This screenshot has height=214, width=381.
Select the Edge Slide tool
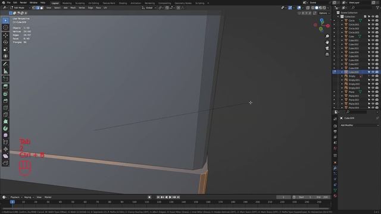pyautogui.click(x=5, y=143)
